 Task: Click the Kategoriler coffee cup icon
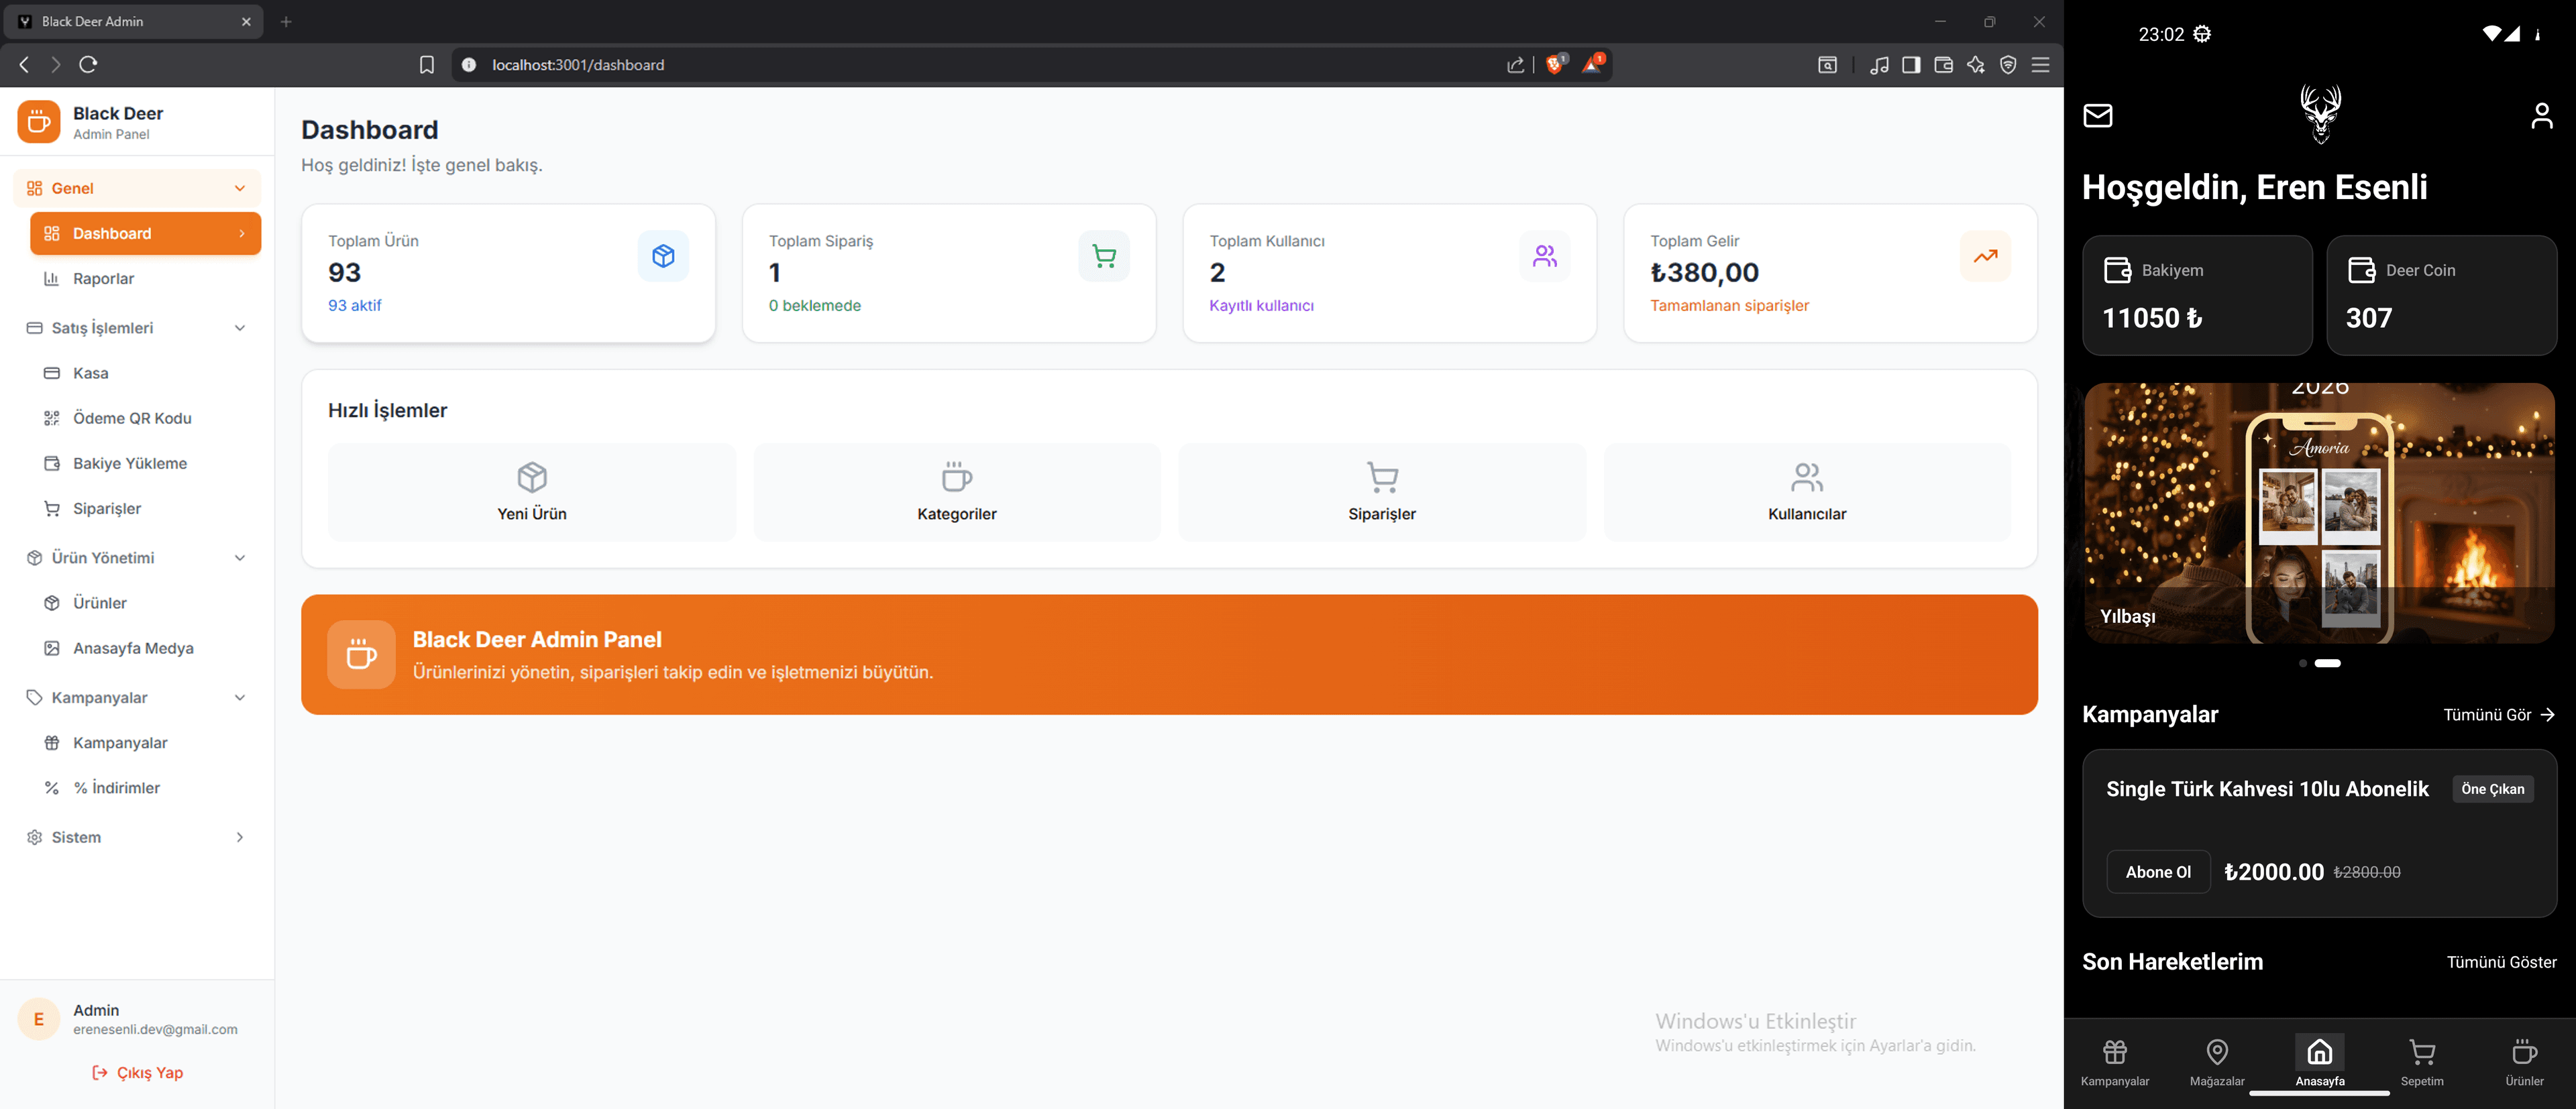[956, 477]
